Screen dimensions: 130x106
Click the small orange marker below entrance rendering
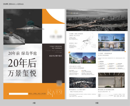[x=125, y=51]
